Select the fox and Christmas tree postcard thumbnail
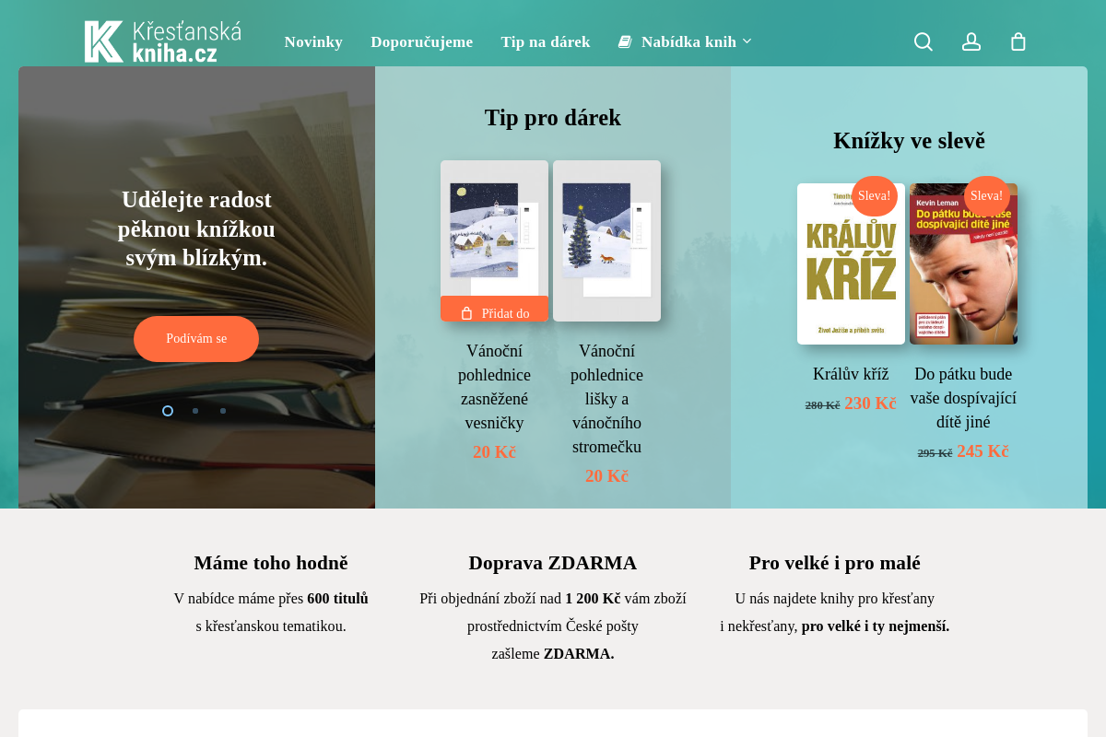 (606, 240)
